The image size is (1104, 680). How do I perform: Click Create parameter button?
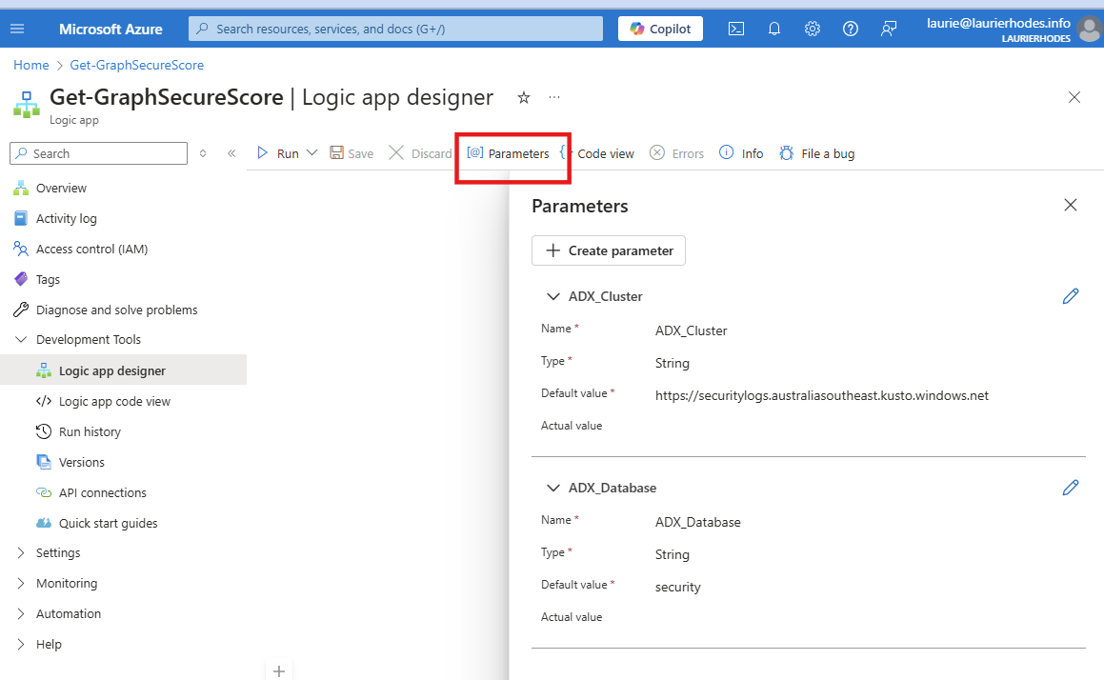(609, 250)
